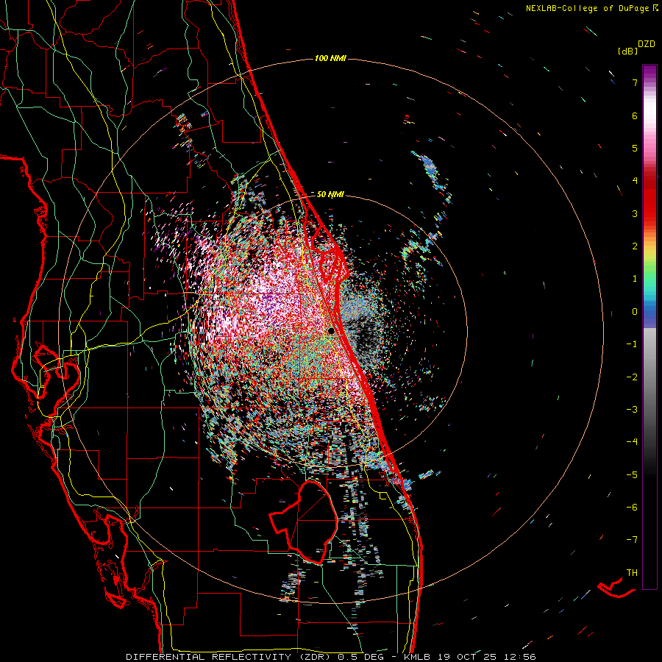Viewport: 662px width, 662px height.
Task: Click the -7 value on color scale
Action: [632, 540]
